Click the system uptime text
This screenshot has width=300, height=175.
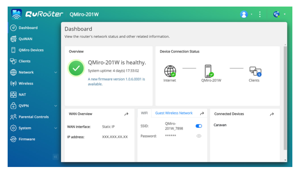113,71
